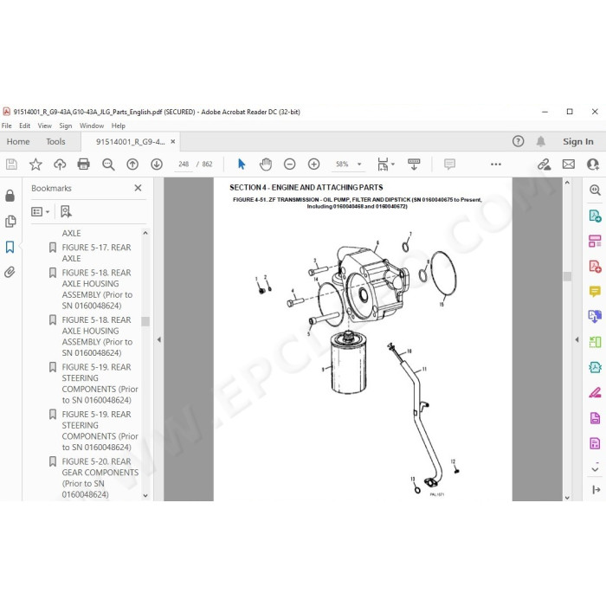The image size is (606, 606).
Task: Select the arrow selection tool
Action: (x=242, y=164)
